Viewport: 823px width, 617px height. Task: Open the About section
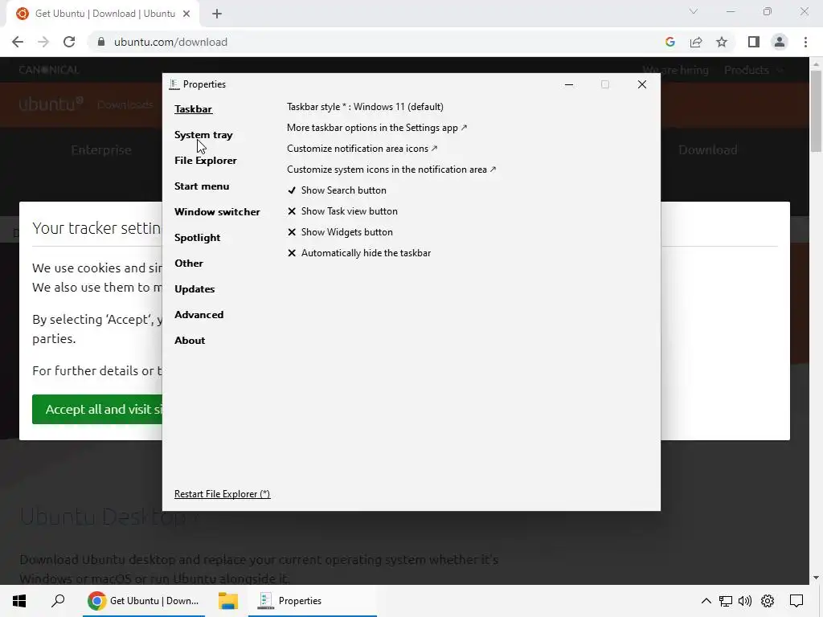(190, 341)
